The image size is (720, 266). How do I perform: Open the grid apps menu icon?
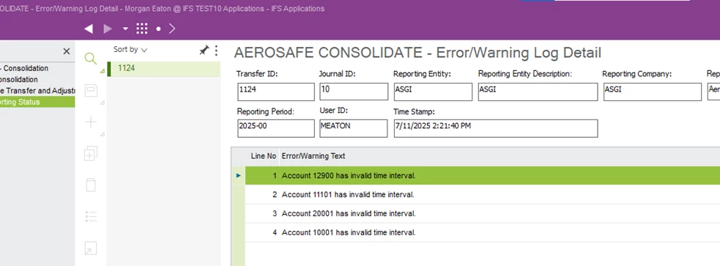point(142,29)
